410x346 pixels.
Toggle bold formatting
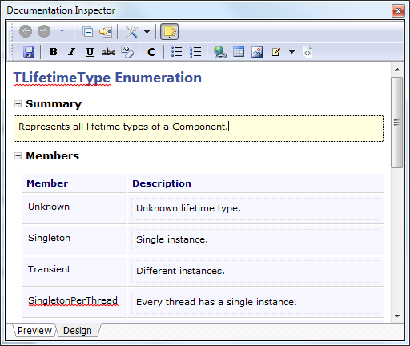pos(54,52)
